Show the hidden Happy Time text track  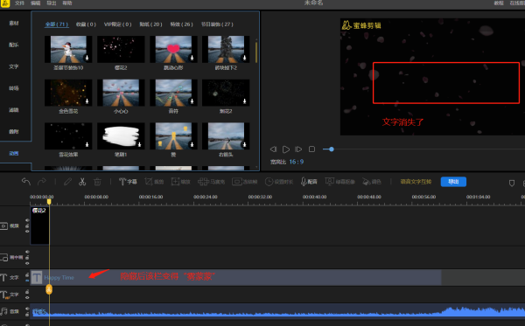[27, 281]
